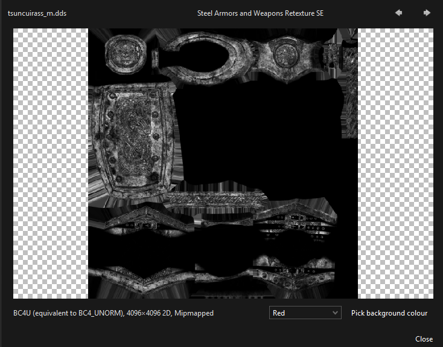Close the texture preview dialog

(x=424, y=339)
